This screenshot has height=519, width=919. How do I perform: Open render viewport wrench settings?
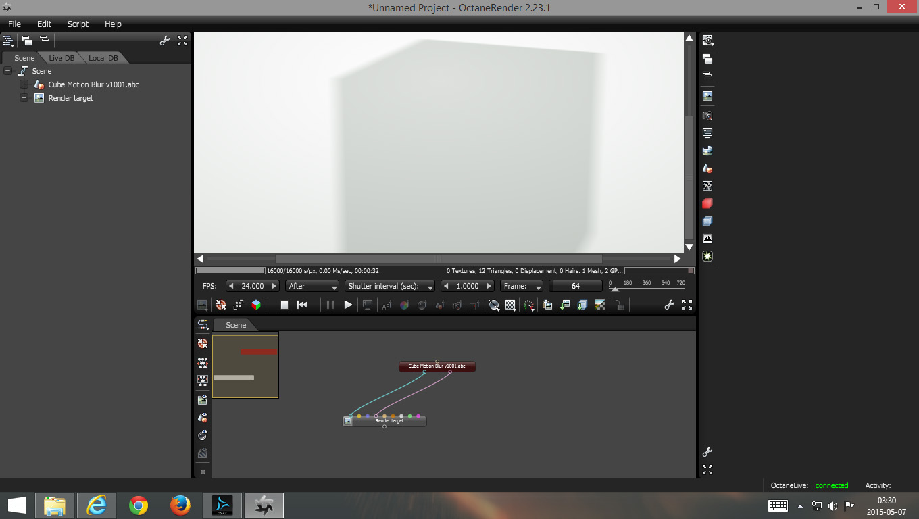670,305
